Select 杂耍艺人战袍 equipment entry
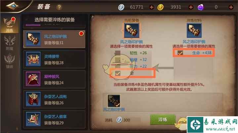 coord(54,99)
